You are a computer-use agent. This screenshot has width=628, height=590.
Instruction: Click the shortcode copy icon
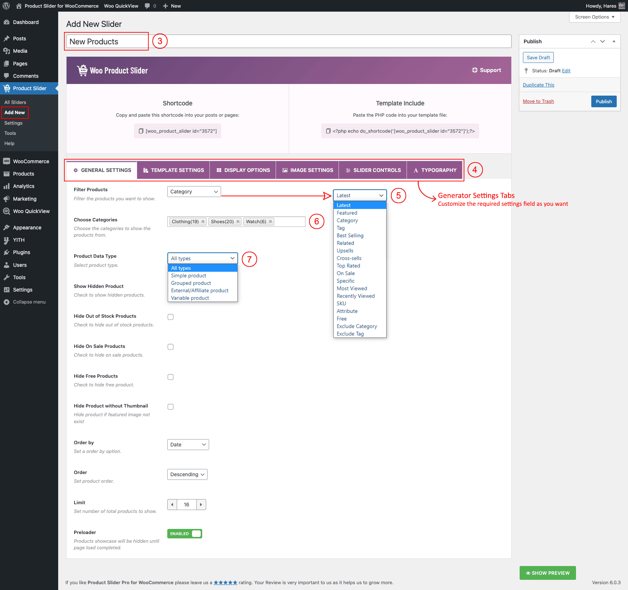tap(141, 131)
